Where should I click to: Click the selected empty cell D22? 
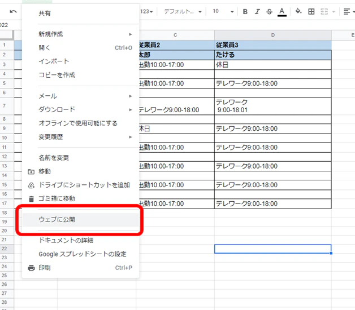click(273, 249)
